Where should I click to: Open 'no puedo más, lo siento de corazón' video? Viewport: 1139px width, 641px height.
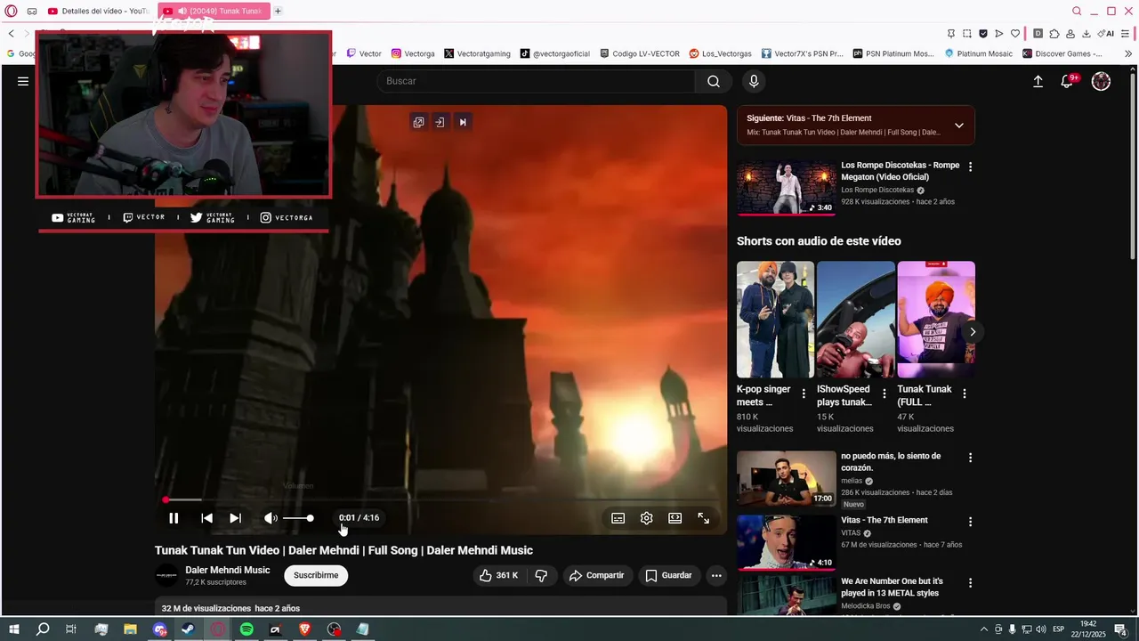pyautogui.click(x=891, y=462)
